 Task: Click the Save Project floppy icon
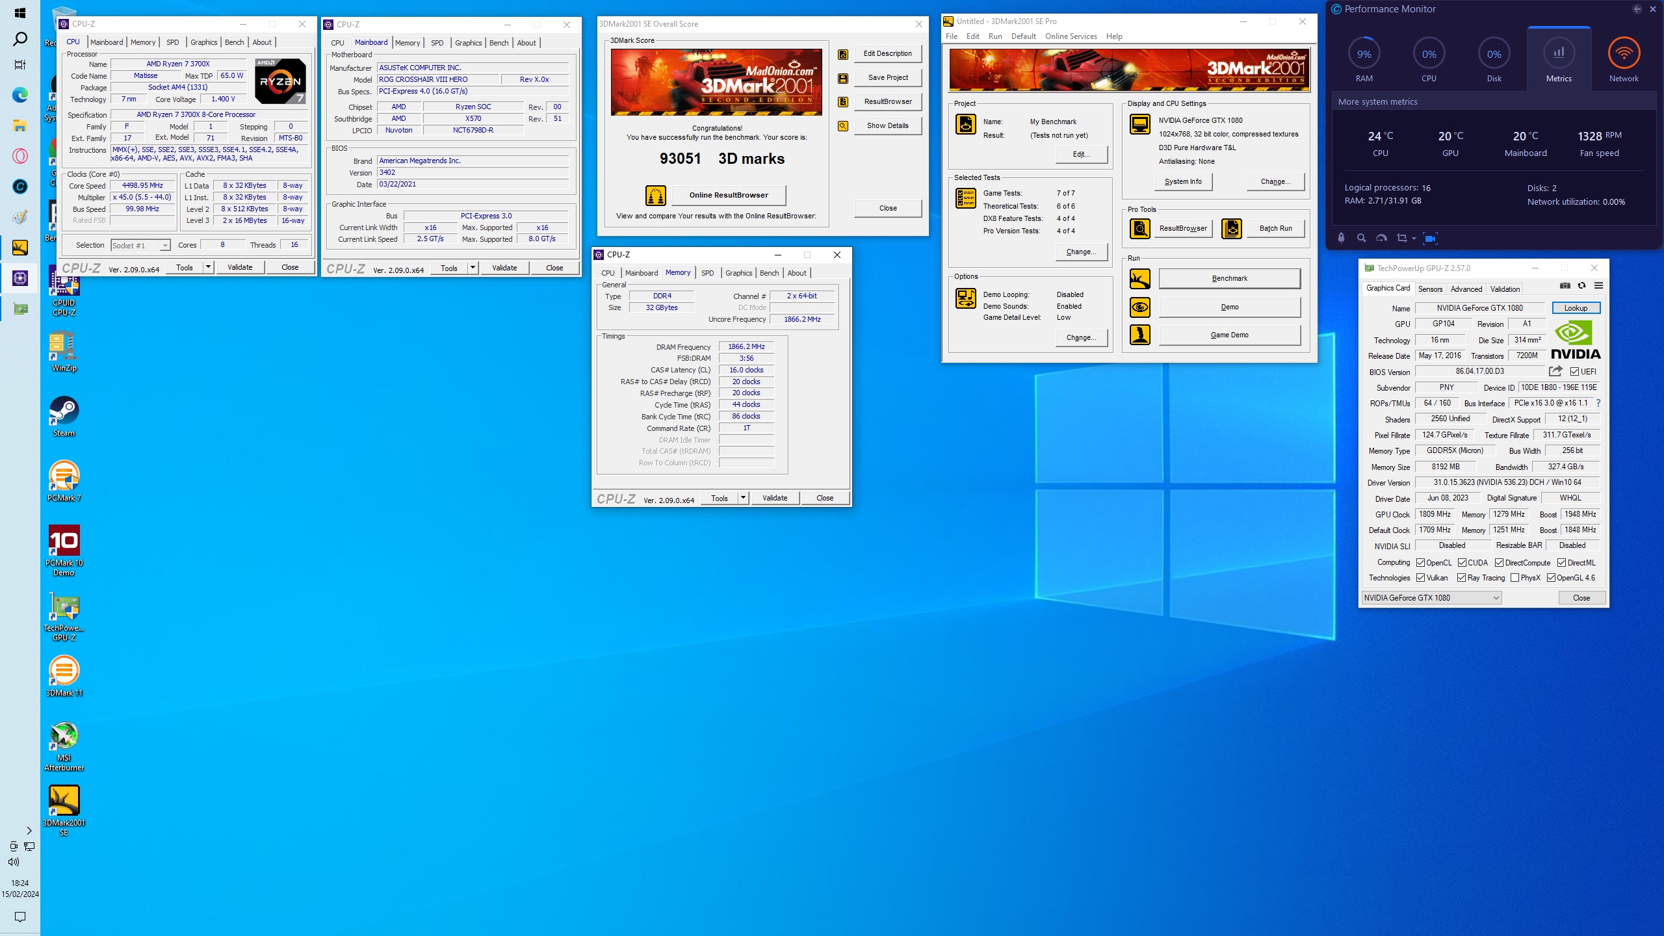tap(843, 79)
